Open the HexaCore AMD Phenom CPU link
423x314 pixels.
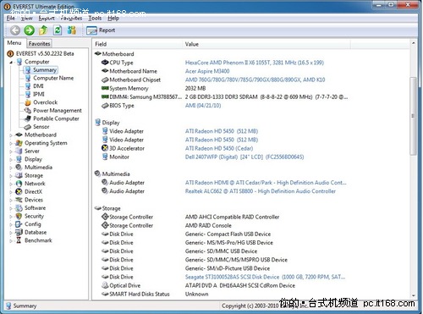(x=255, y=63)
